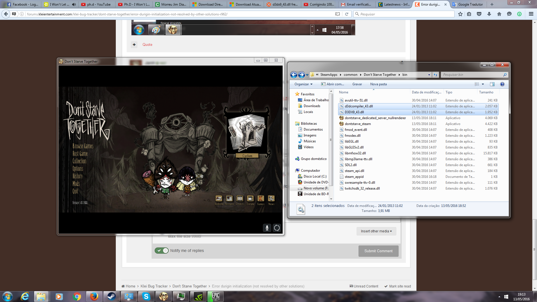The width and height of the screenshot is (537, 302).
Task: Open the Credits icon in game menu
Action: 240,199
